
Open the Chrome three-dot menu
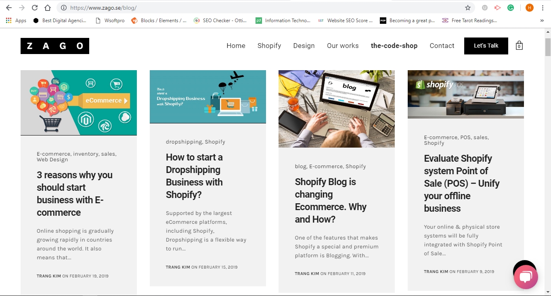point(543,8)
